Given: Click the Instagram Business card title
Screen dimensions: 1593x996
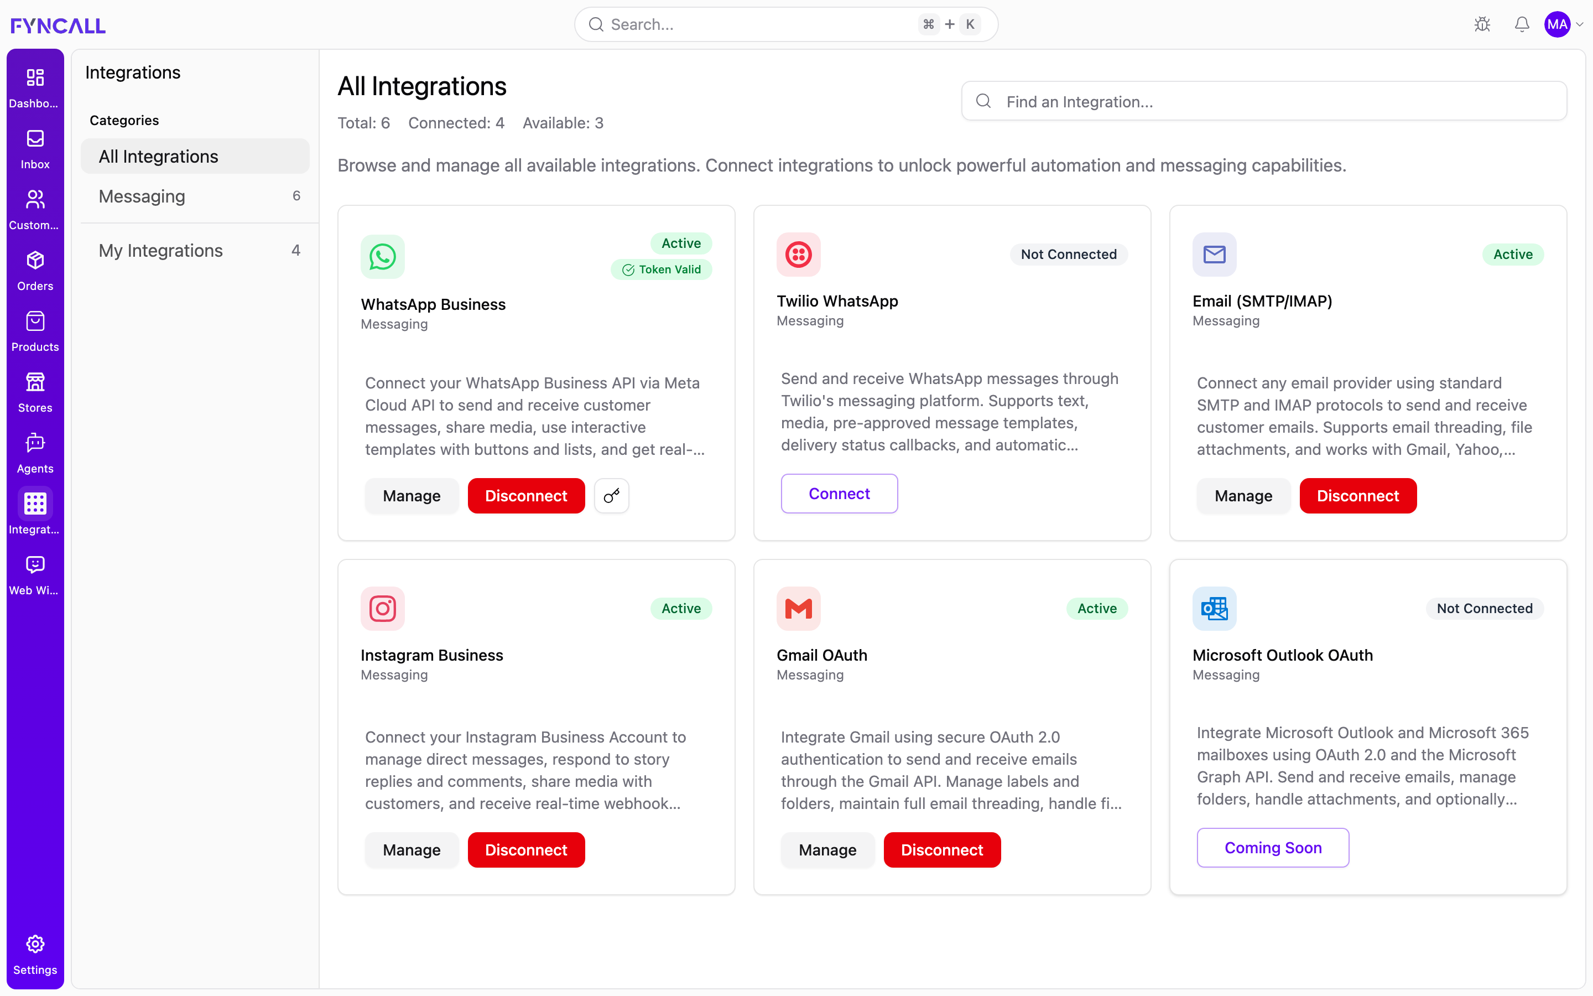Looking at the screenshot, I should point(432,655).
